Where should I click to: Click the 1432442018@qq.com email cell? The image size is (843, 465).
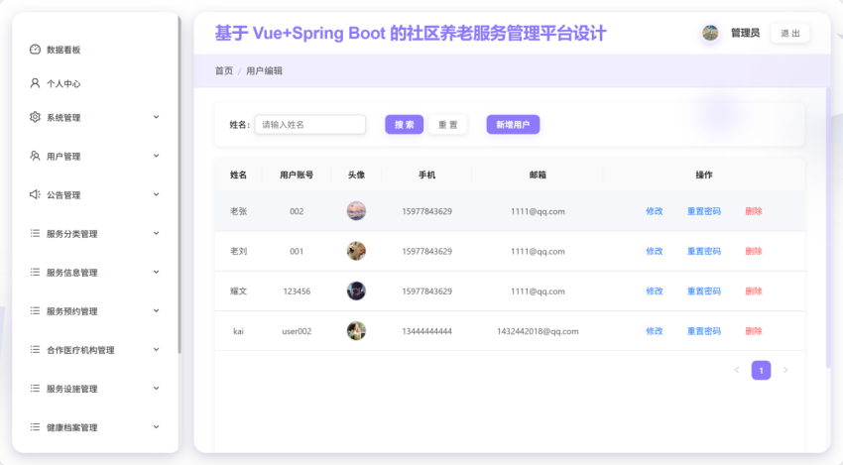(x=538, y=331)
